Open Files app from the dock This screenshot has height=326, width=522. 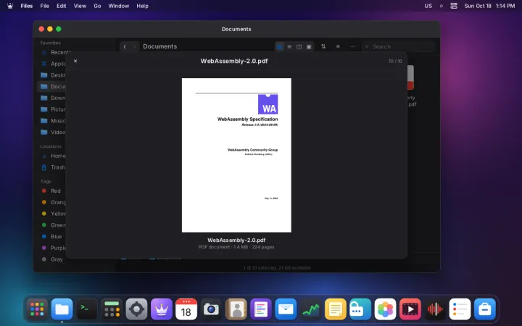(62, 309)
